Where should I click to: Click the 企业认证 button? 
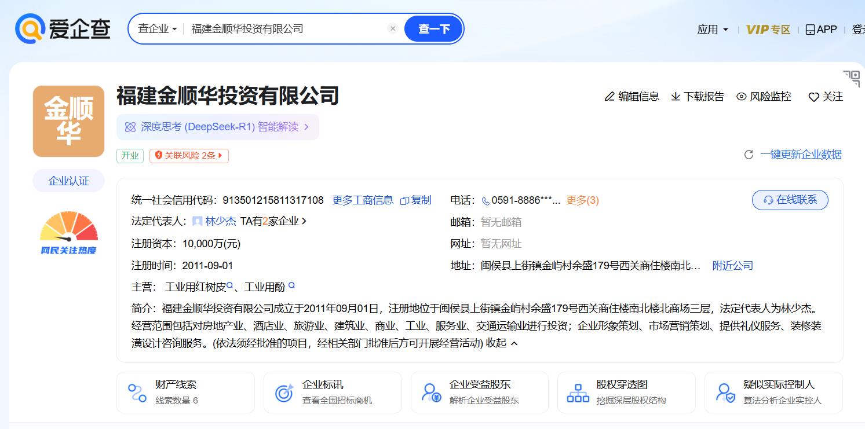tap(68, 181)
